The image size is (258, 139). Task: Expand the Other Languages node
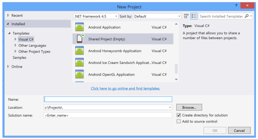tap(15, 45)
